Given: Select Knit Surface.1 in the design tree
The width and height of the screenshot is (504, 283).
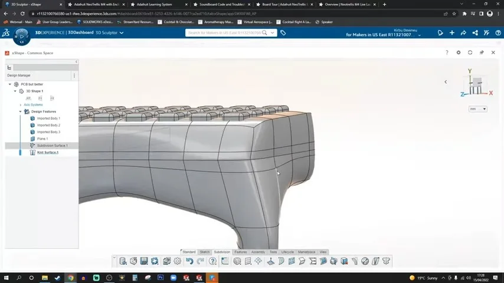Looking at the screenshot, I should click(47, 153).
